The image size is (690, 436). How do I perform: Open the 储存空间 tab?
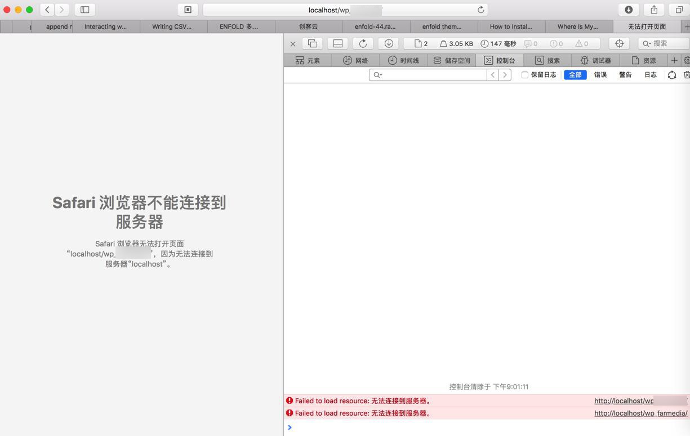coord(451,60)
